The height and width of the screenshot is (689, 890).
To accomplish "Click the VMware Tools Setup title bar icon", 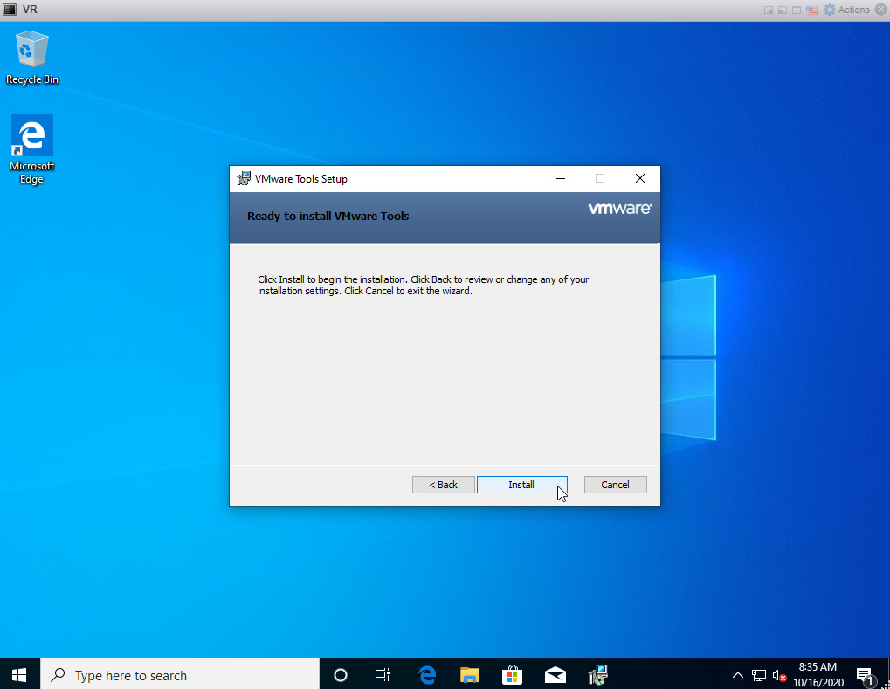I will tap(244, 179).
